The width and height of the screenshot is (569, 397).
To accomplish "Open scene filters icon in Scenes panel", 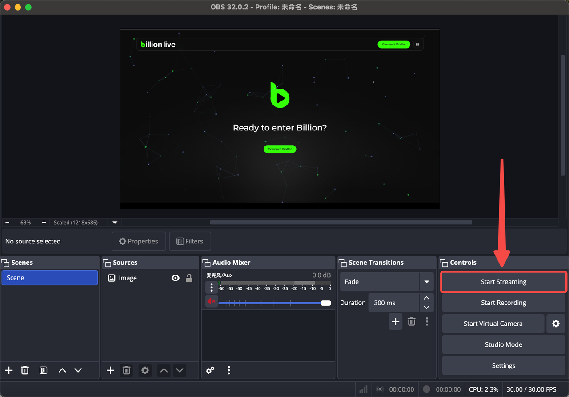I will coord(43,370).
